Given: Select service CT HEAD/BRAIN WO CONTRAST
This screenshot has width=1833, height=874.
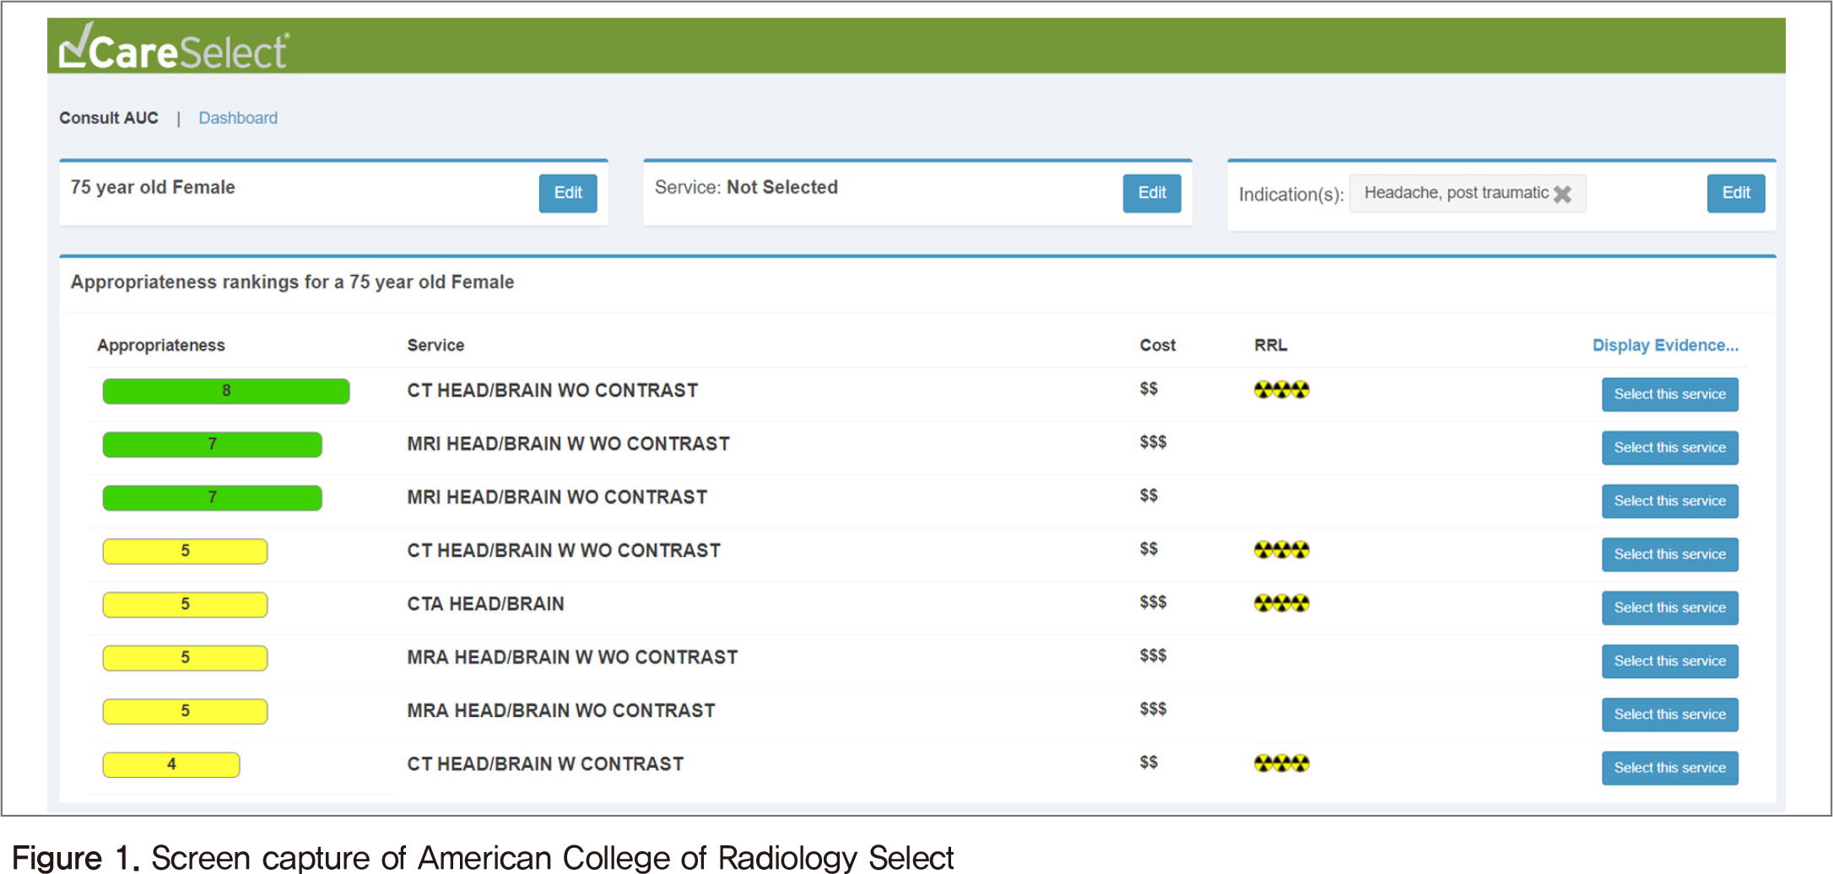Looking at the screenshot, I should [x=1670, y=394].
